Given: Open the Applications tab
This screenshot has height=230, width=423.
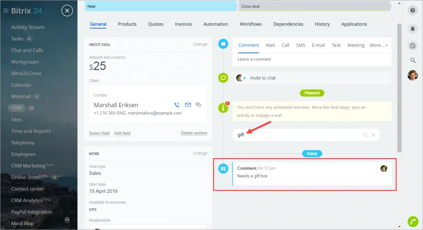Looking at the screenshot, I should pyautogui.click(x=354, y=24).
